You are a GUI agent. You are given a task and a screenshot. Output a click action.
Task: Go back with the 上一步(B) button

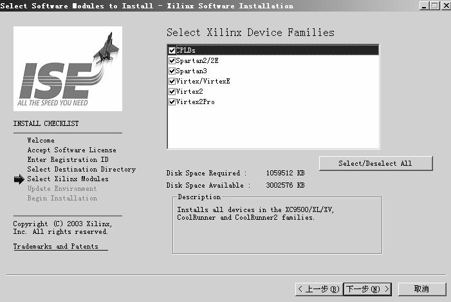pyautogui.click(x=319, y=289)
